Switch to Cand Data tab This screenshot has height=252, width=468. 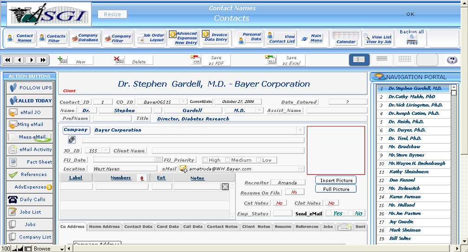click(x=168, y=227)
